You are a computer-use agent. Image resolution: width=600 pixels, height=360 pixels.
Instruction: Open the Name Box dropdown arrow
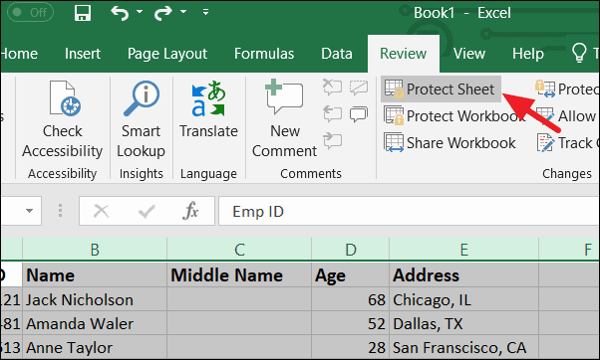(x=29, y=211)
